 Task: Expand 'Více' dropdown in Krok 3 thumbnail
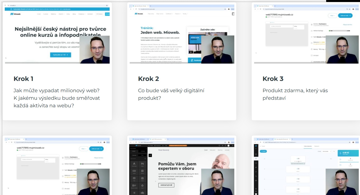click(332, 15)
